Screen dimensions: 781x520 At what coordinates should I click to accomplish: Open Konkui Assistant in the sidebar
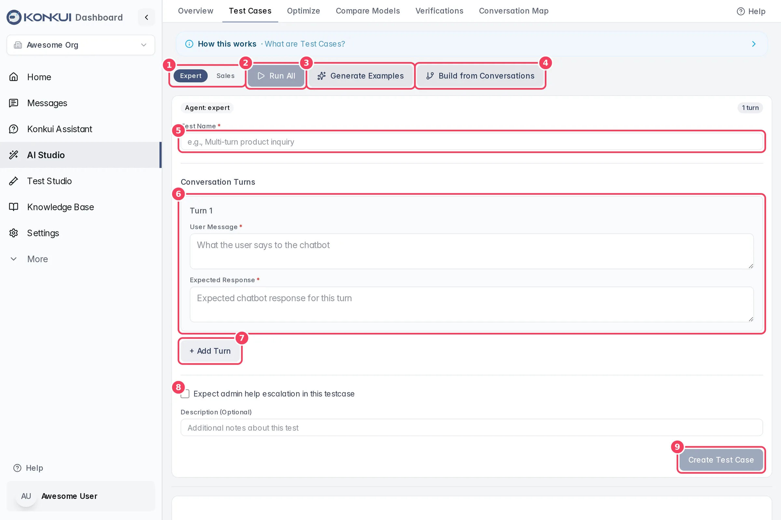tap(81, 129)
